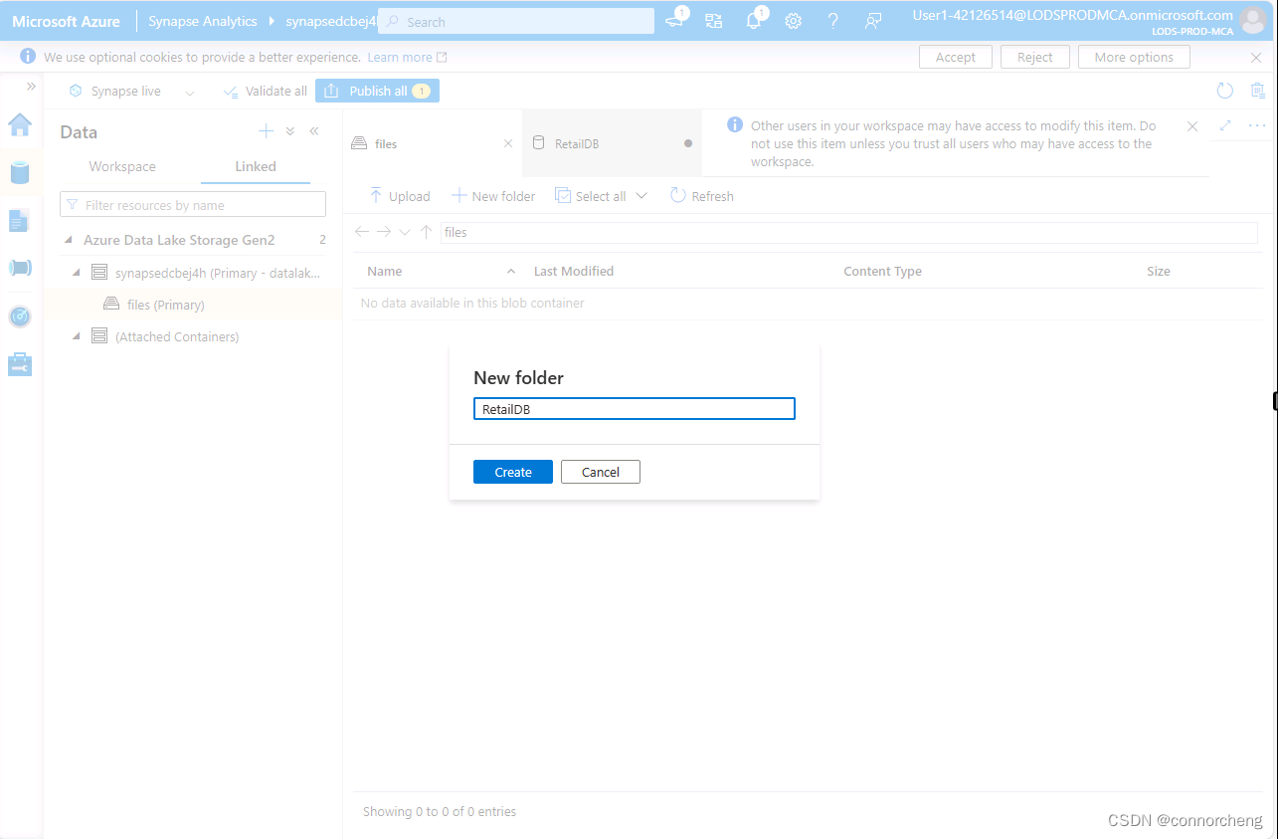Viewport: 1278px width, 839px height.
Task: Open the Integrate hub icon
Action: click(x=20, y=268)
